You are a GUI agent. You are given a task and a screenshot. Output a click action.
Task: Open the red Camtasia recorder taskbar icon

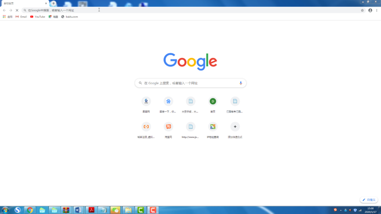tap(153, 210)
